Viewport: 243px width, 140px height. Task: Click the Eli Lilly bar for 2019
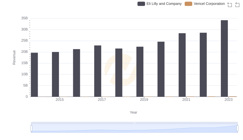pos(140,72)
